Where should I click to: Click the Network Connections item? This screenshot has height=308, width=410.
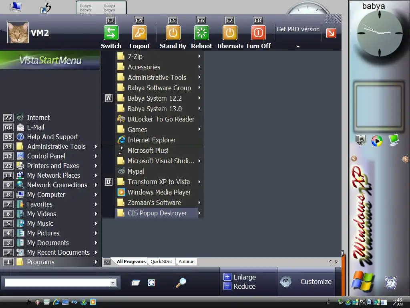point(57,185)
